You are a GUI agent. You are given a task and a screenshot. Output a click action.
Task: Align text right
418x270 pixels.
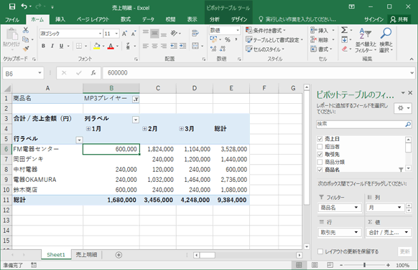tap(164, 46)
